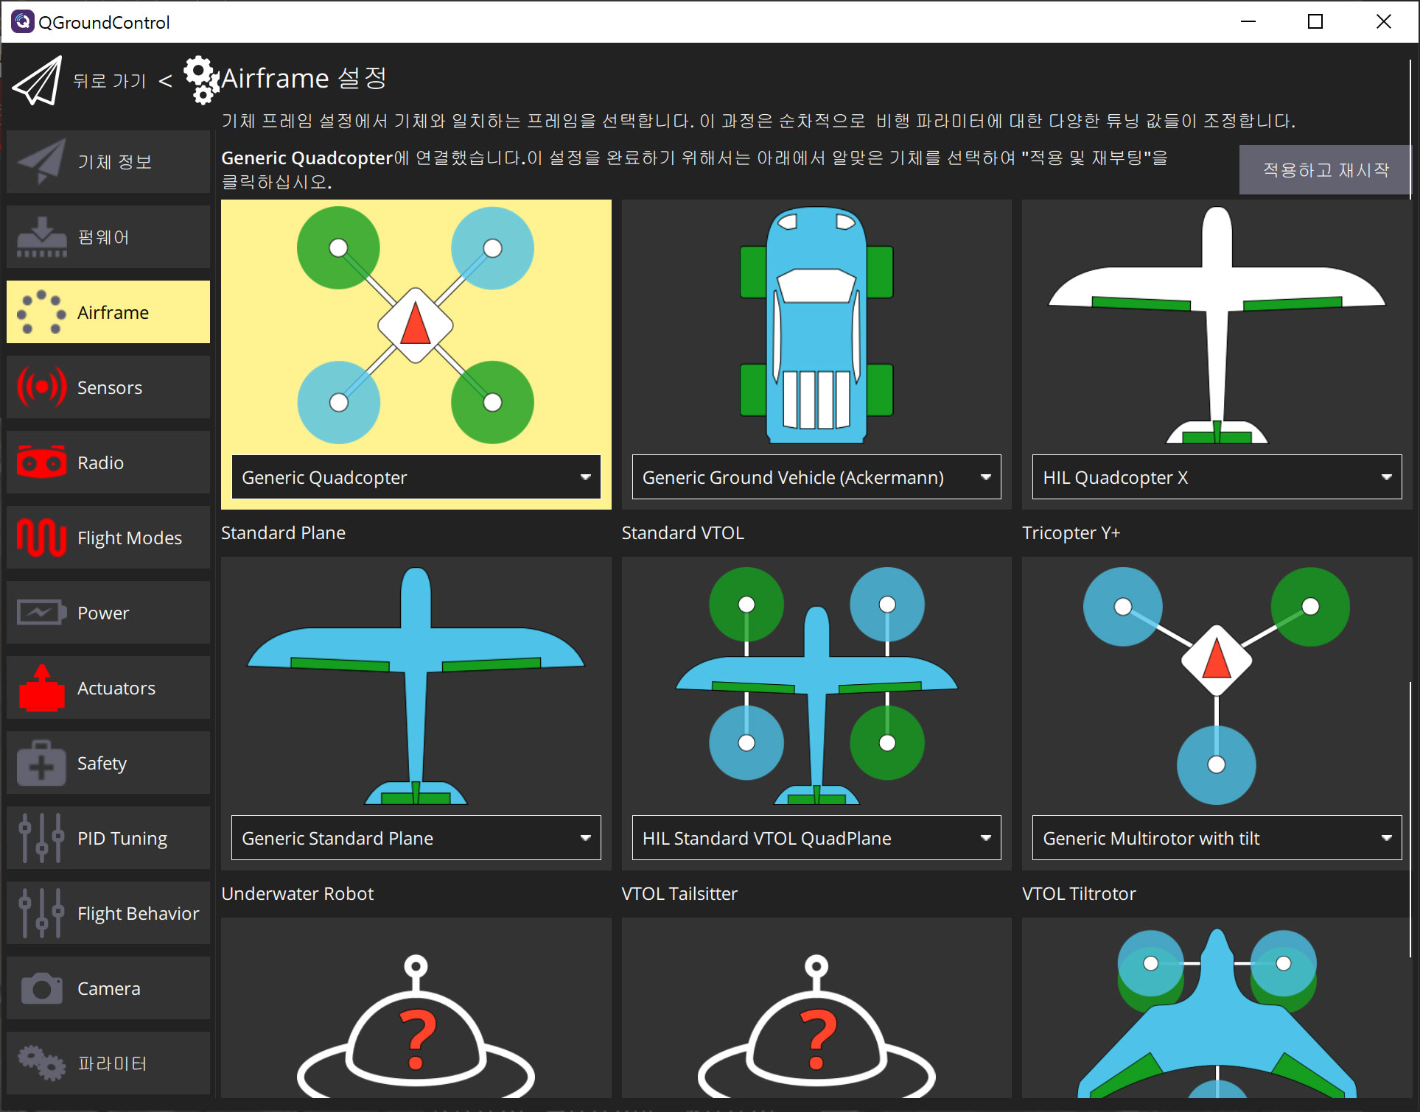1420x1112 pixels.
Task: Click the Power battery icon
Action: click(41, 613)
